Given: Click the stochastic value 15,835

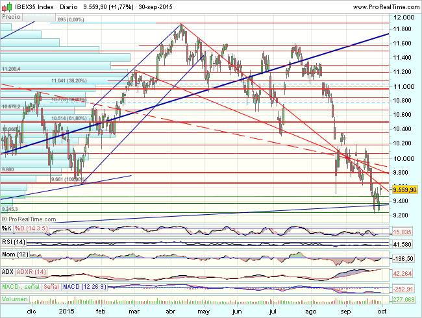Looking at the screenshot, I should coord(402,232).
